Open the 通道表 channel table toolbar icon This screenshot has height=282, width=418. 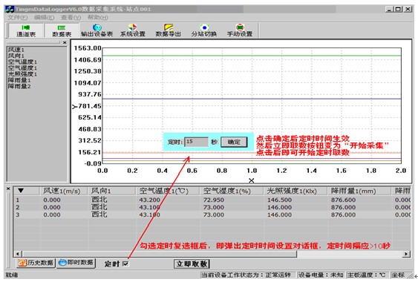(26, 30)
